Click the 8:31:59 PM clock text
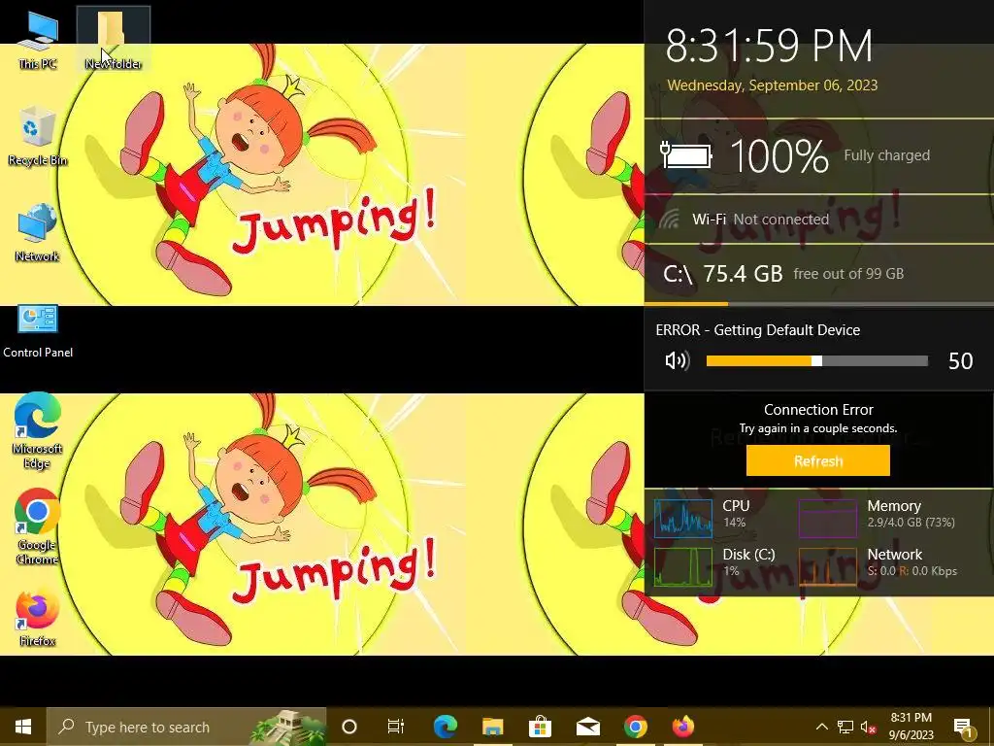 (769, 46)
